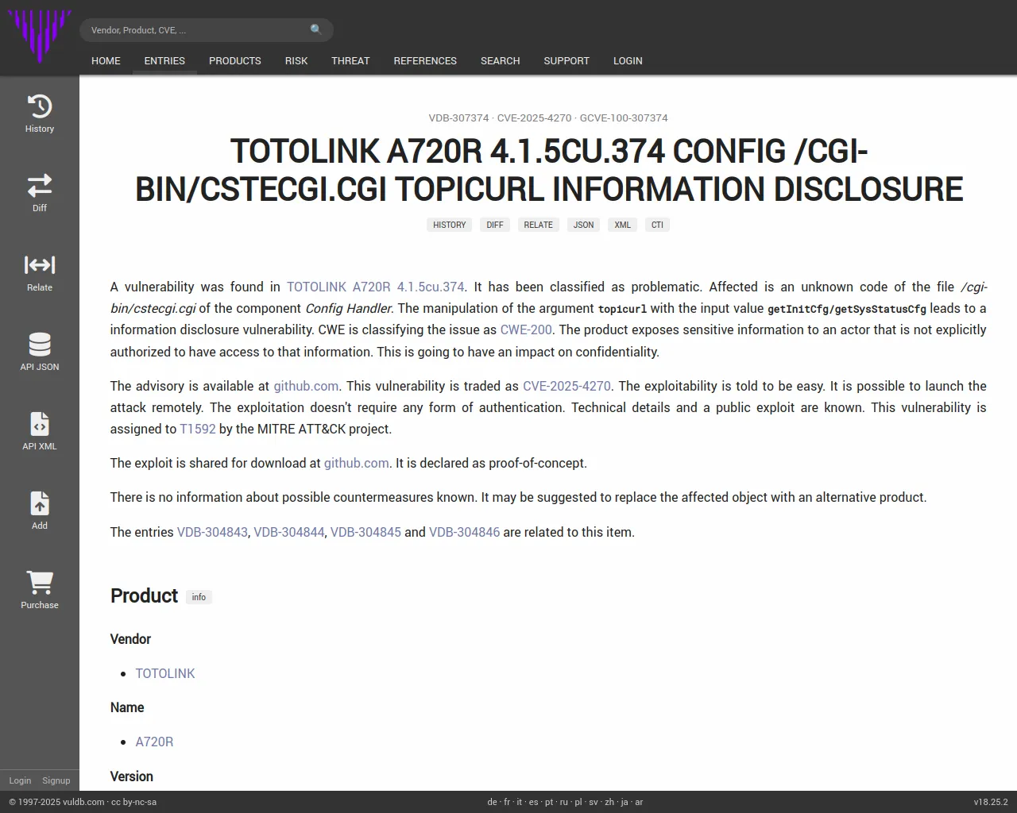The image size is (1017, 813).
Task: Click the GCVE-100-307374 identifier text
Action: 624,118
